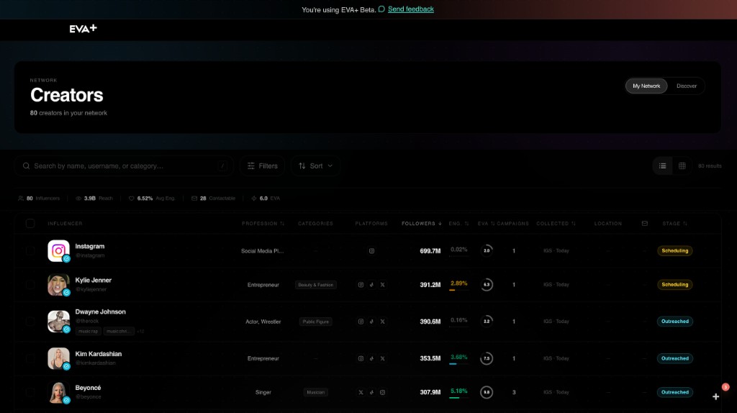The width and height of the screenshot is (737, 413).
Task: Open the Sort dropdown
Action: tap(315, 166)
